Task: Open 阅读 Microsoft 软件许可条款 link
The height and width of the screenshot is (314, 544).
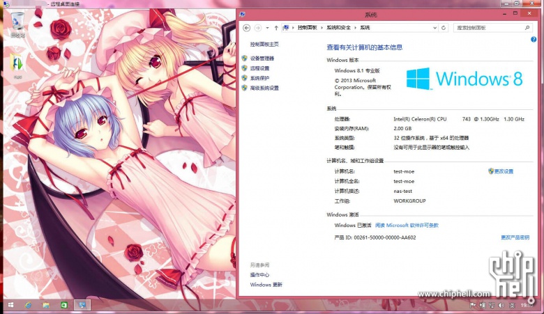Action: click(x=407, y=226)
